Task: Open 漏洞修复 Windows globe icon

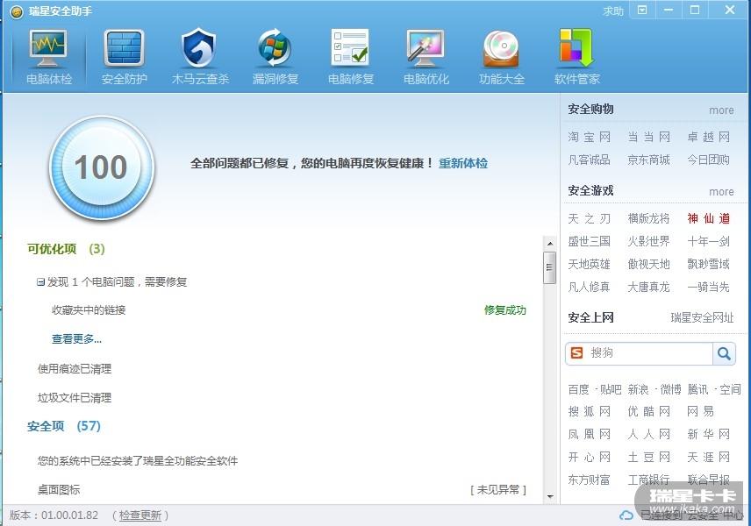Action: [275, 47]
